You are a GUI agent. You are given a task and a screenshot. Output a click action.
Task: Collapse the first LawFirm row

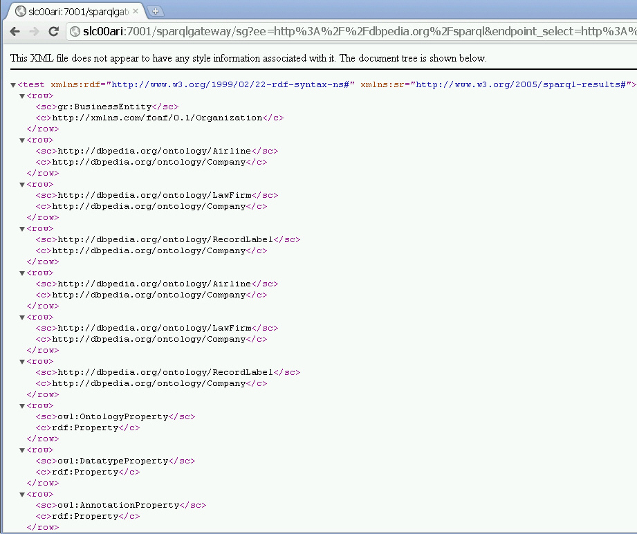click(22, 185)
